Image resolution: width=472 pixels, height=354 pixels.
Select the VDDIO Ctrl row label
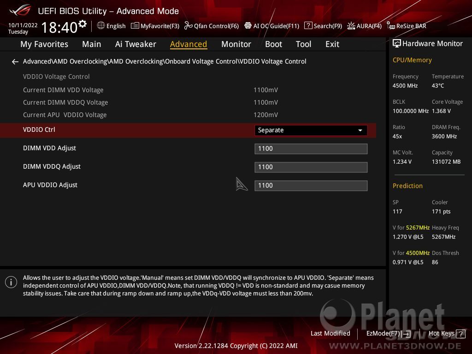point(39,130)
